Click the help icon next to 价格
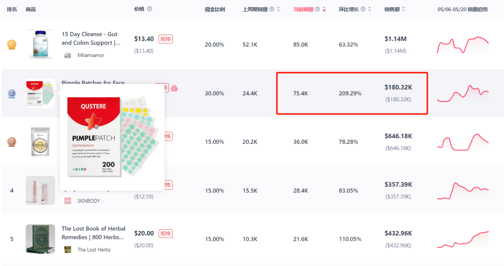The height and width of the screenshot is (266, 504). click(149, 9)
